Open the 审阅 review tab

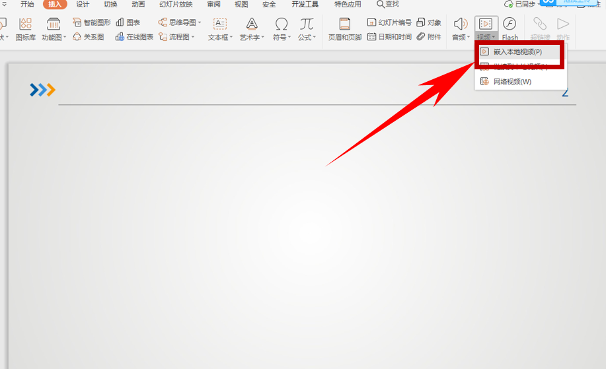[213, 4]
